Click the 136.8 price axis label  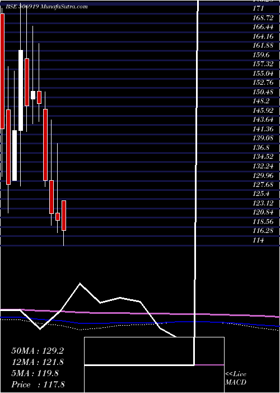(262, 147)
